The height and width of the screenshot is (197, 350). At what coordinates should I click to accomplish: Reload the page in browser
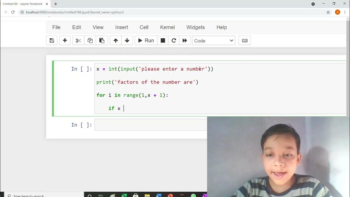tap(13, 12)
